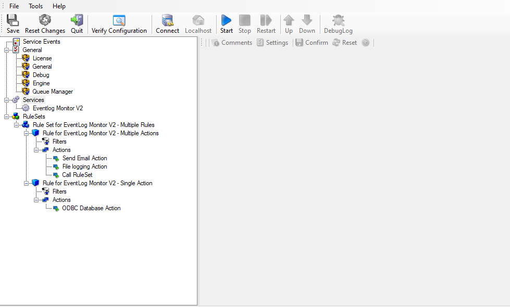Select the ODBC Database Action item
The image size is (510, 307).
pyautogui.click(x=91, y=208)
